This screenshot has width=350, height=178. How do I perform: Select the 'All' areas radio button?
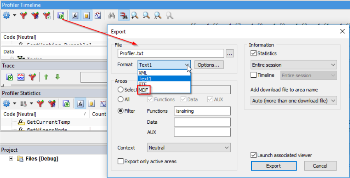click(121, 99)
